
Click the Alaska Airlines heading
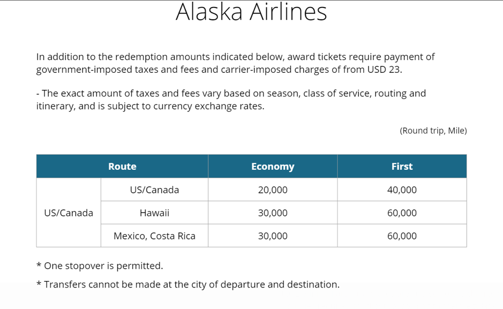251,12
